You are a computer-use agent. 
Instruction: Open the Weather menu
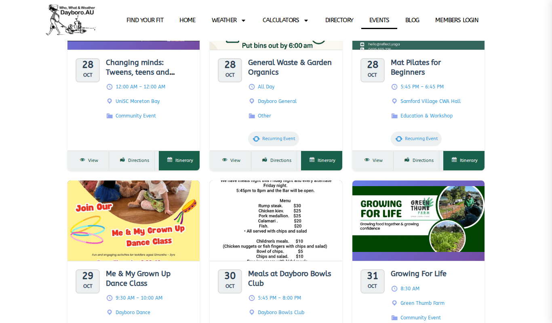click(x=224, y=20)
